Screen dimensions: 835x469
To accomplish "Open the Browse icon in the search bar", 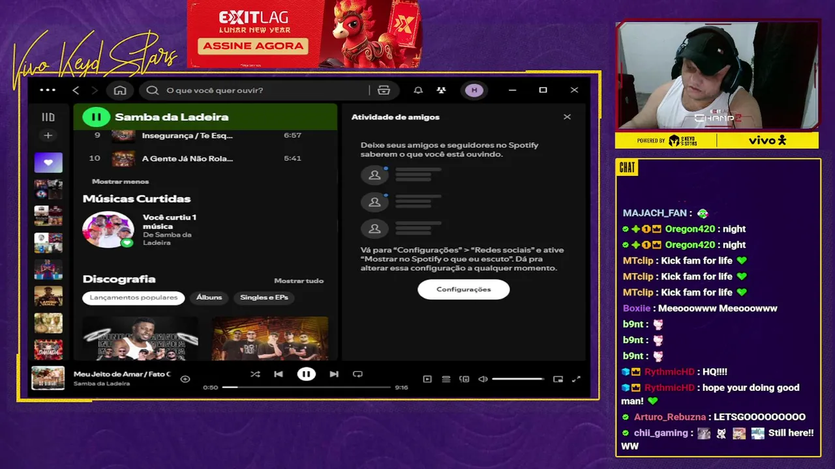I will click(384, 90).
